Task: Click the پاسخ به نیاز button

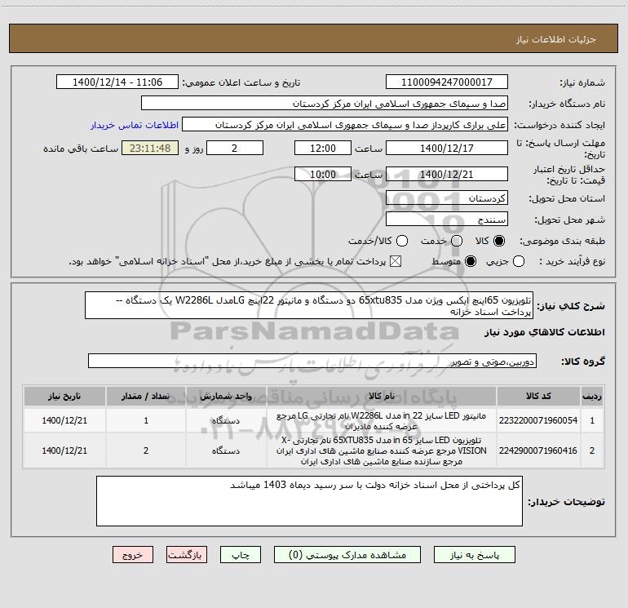Action: 474,555
